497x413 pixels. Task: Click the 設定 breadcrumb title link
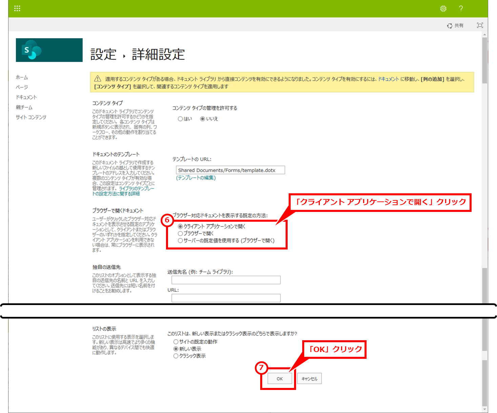coord(103,54)
